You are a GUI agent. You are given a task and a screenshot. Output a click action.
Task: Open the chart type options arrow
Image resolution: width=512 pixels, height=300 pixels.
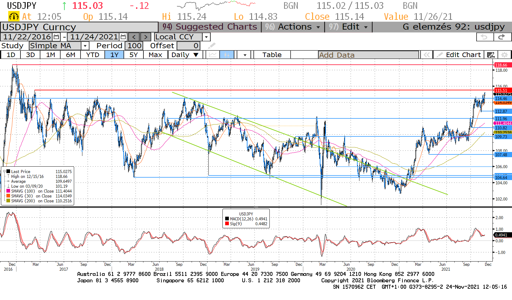tap(245, 55)
